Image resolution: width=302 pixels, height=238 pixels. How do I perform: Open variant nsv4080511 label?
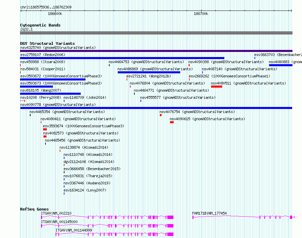(248, 83)
